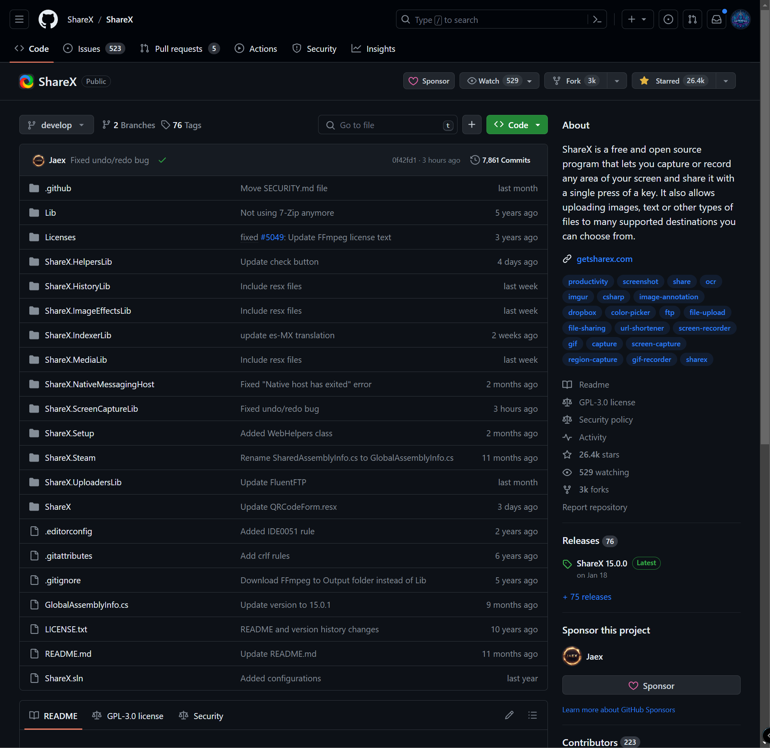Open pull requests icon in header
The height and width of the screenshot is (748, 770).
click(692, 19)
